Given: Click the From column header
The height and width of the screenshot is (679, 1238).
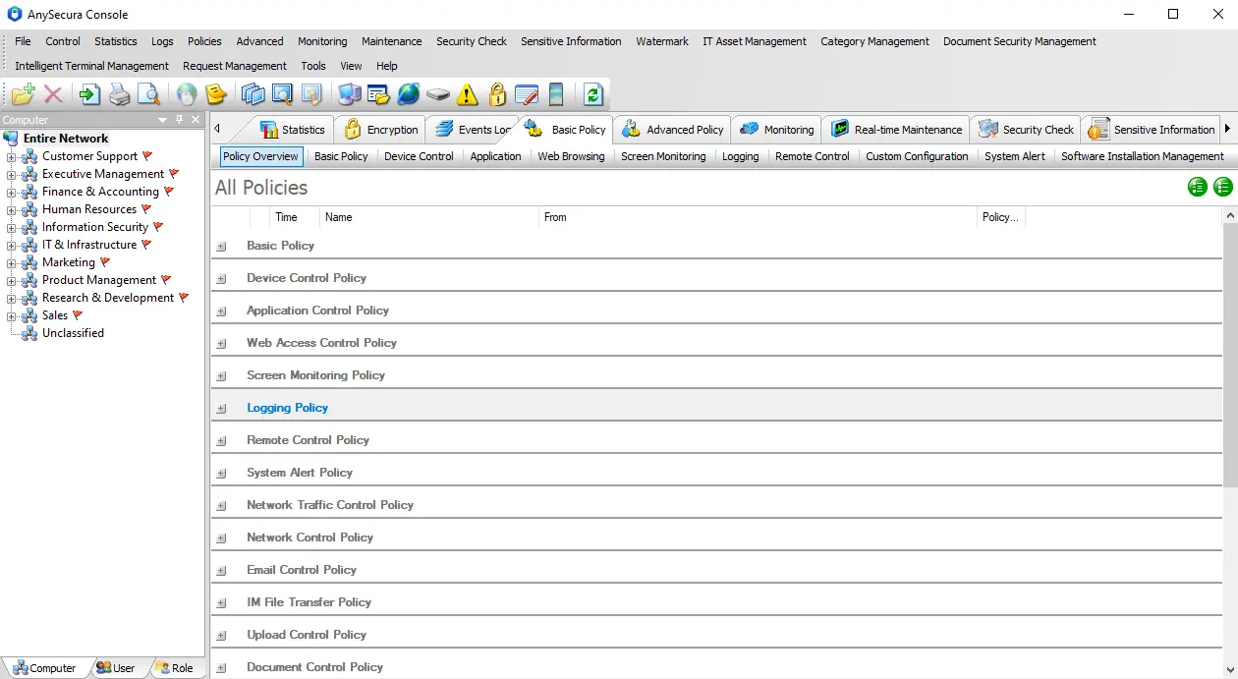Looking at the screenshot, I should [x=758, y=217].
